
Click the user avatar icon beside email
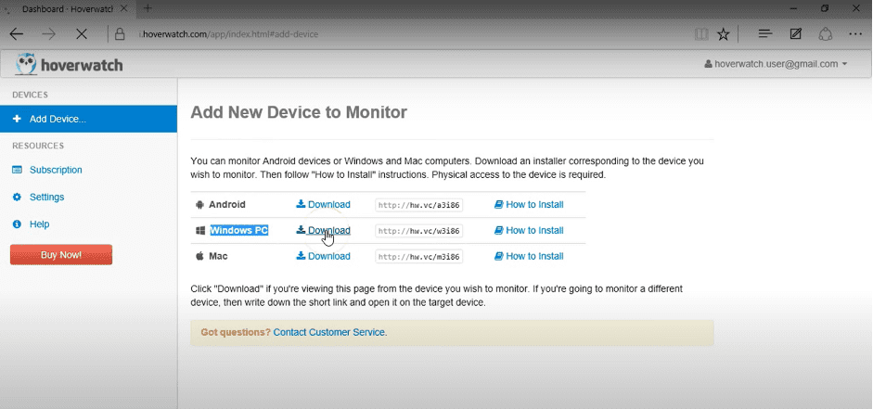click(708, 64)
